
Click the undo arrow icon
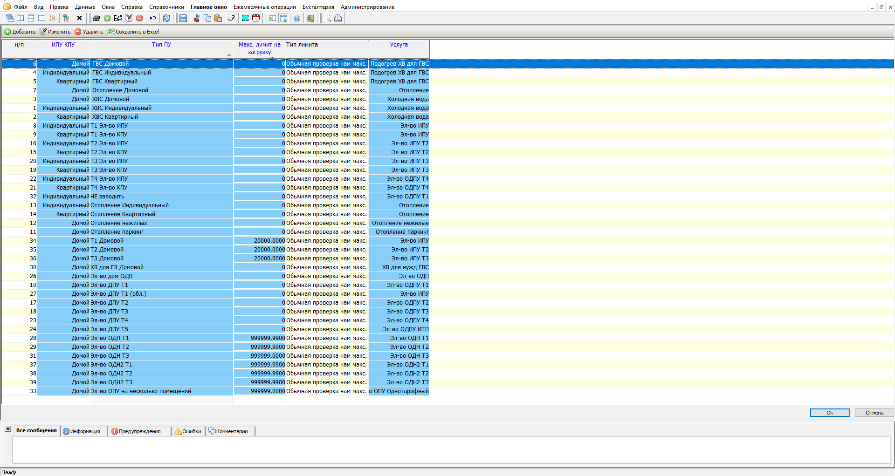click(153, 18)
